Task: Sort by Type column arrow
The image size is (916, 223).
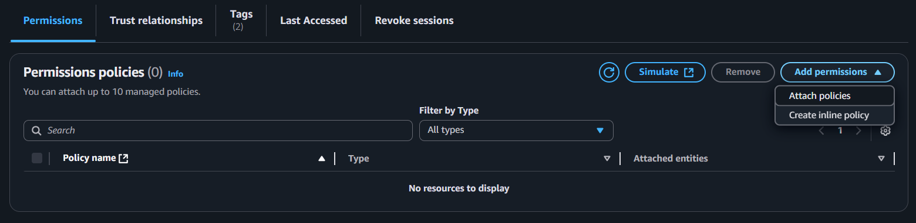Action: pos(607,159)
